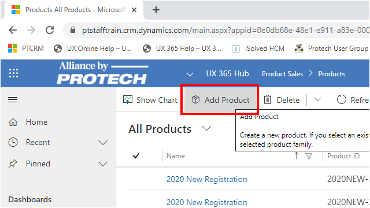Screen dimensions: 370x208
Task: Expand the Pinned section chevron
Action: point(103,164)
